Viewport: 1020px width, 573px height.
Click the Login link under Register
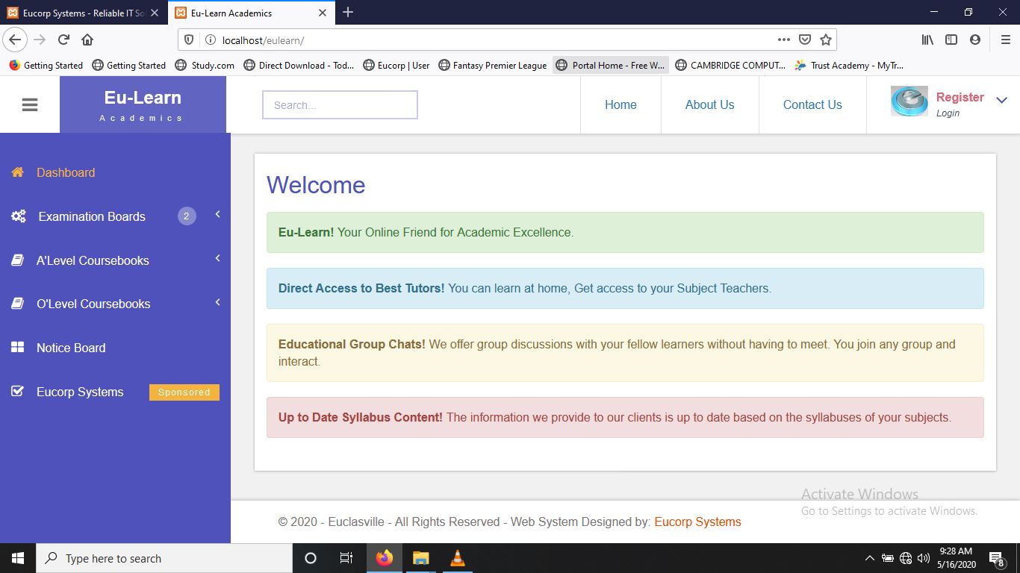click(948, 113)
